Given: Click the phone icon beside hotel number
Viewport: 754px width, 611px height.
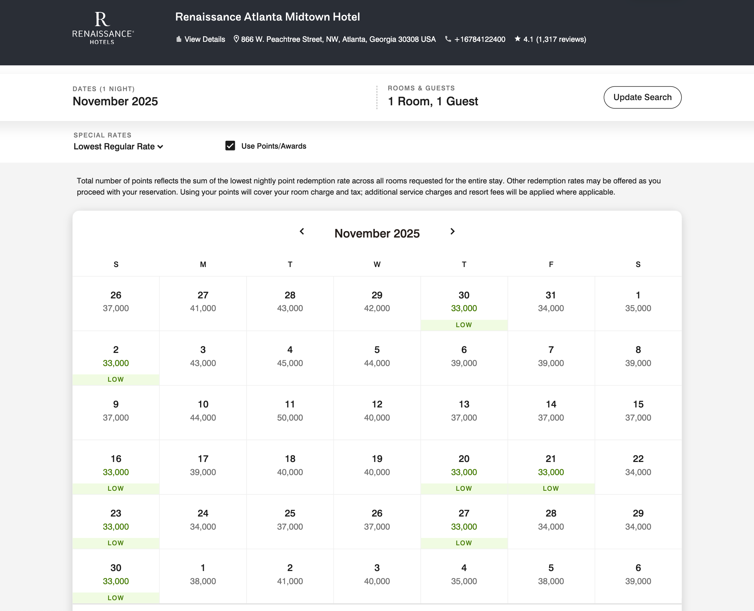Looking at the screenshot, I should (x=448, y=39).
